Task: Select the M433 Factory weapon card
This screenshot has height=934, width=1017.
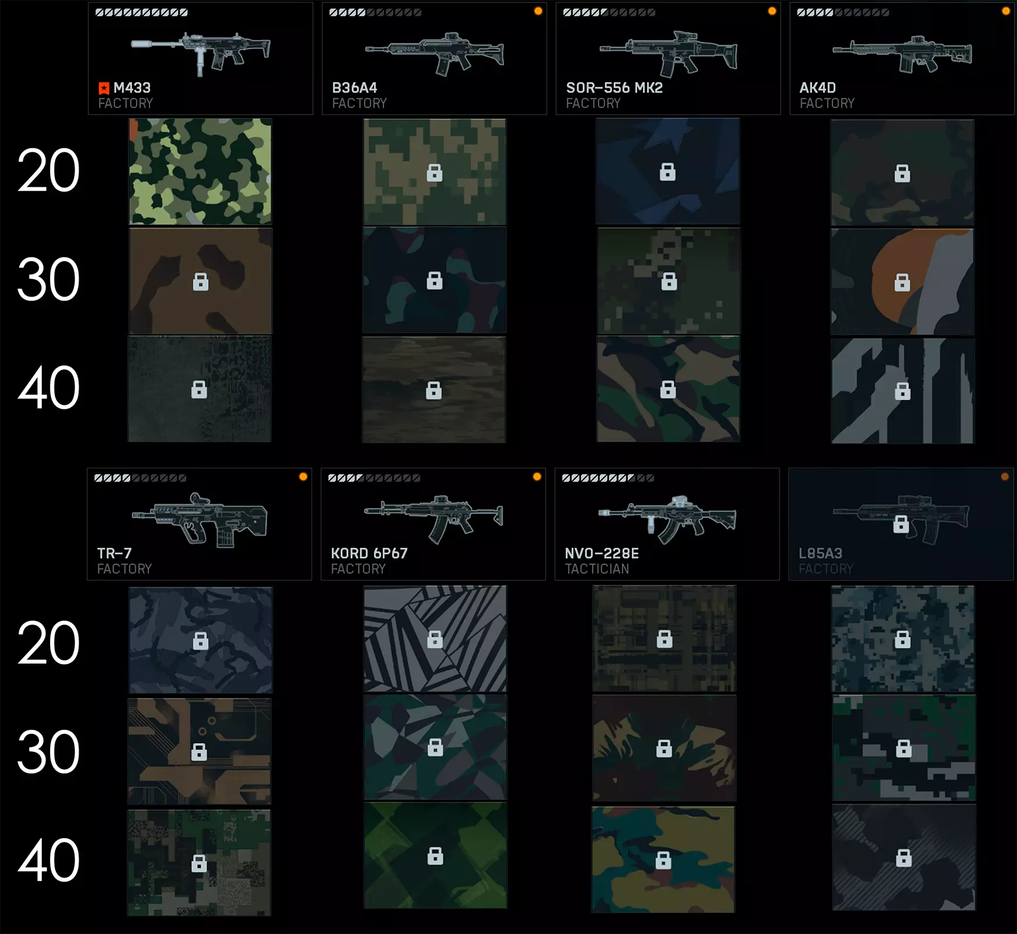Action: pos(201,58)
